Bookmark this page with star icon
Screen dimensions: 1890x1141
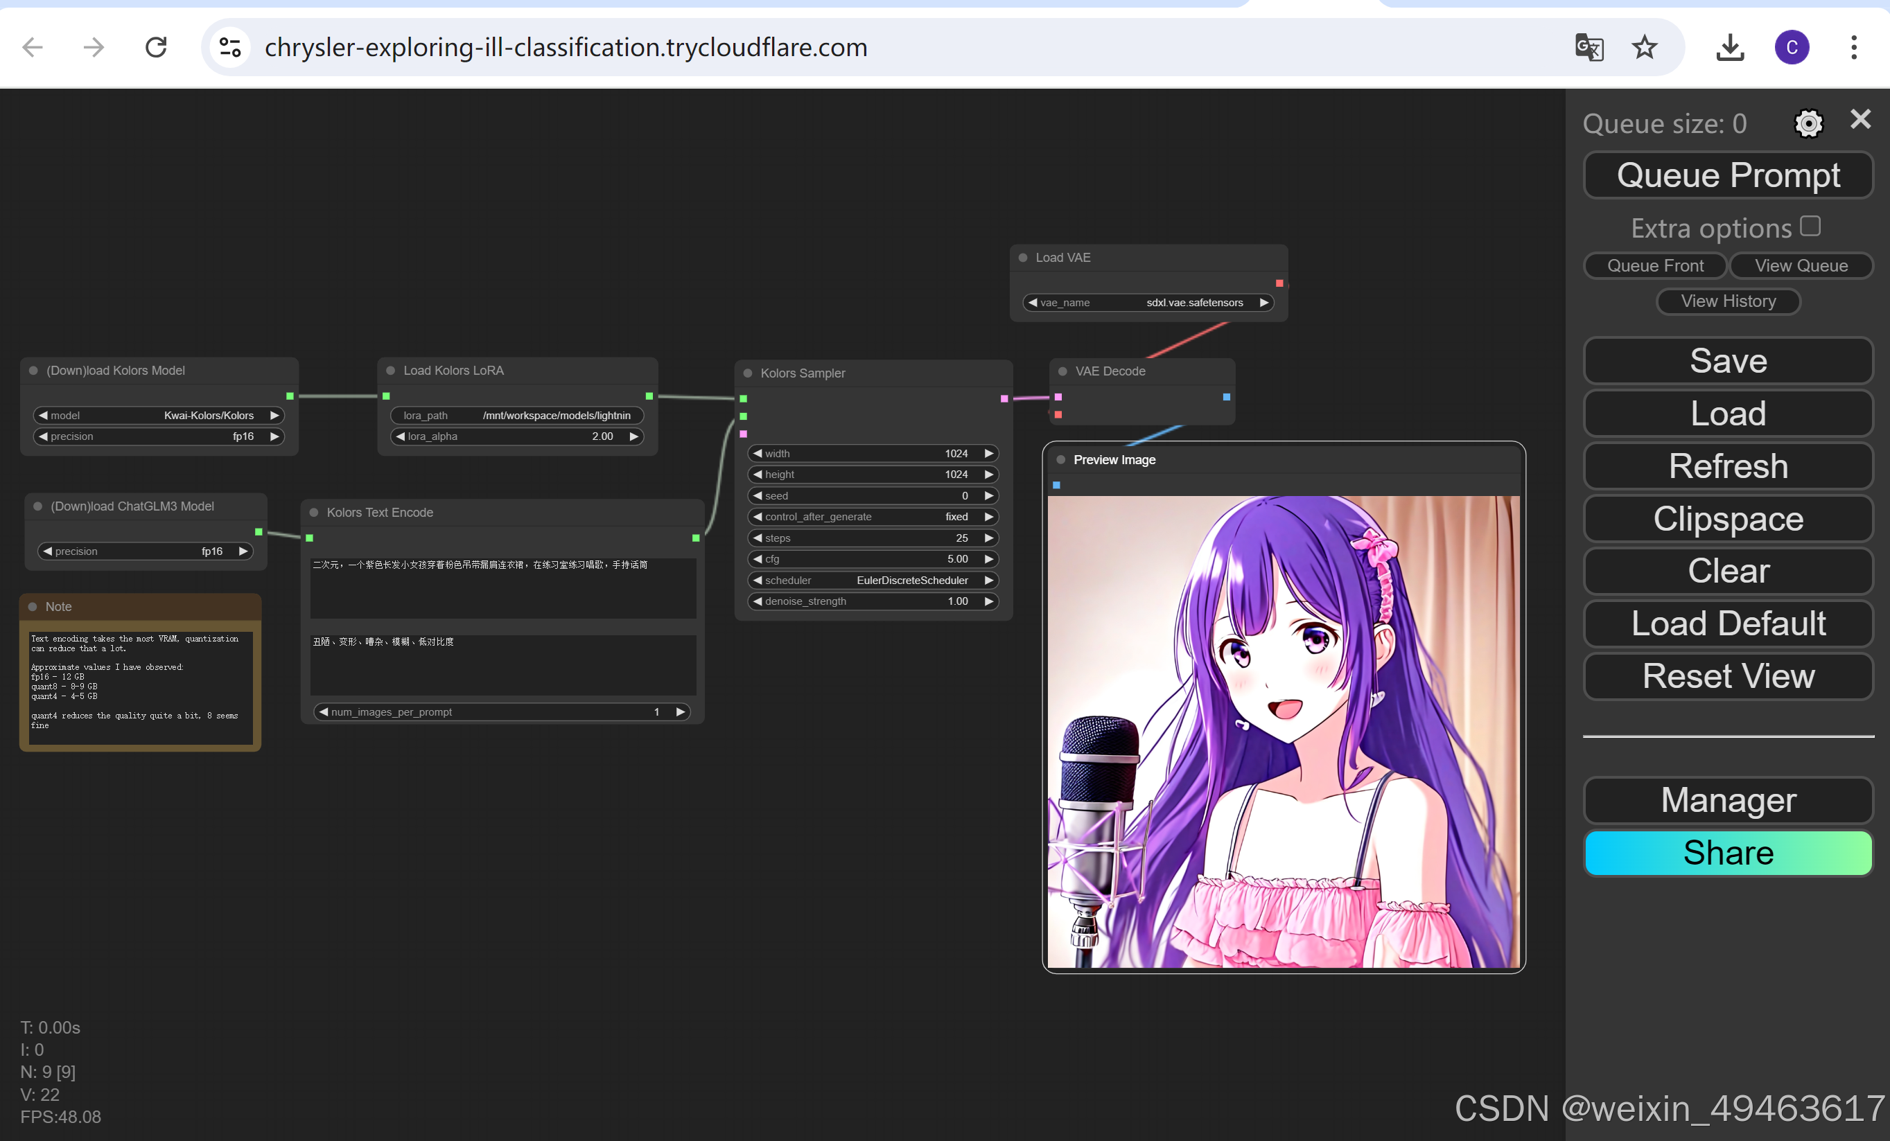pyautogui.click(x=1644, y=48)
